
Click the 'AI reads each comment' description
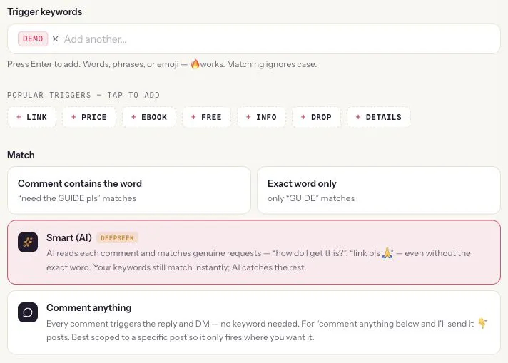[258, 260]
